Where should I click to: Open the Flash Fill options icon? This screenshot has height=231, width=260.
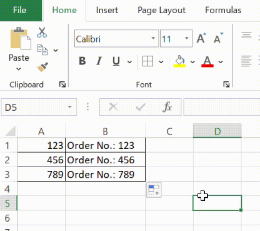pos(154,190)
